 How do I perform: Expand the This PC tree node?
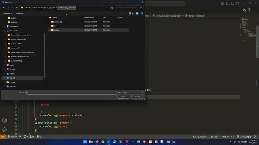coord(4,78)
